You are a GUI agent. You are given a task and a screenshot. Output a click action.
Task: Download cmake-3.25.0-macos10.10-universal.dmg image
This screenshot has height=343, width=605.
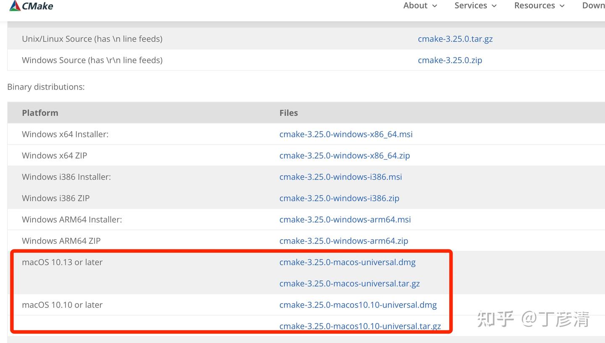[358, 305]
